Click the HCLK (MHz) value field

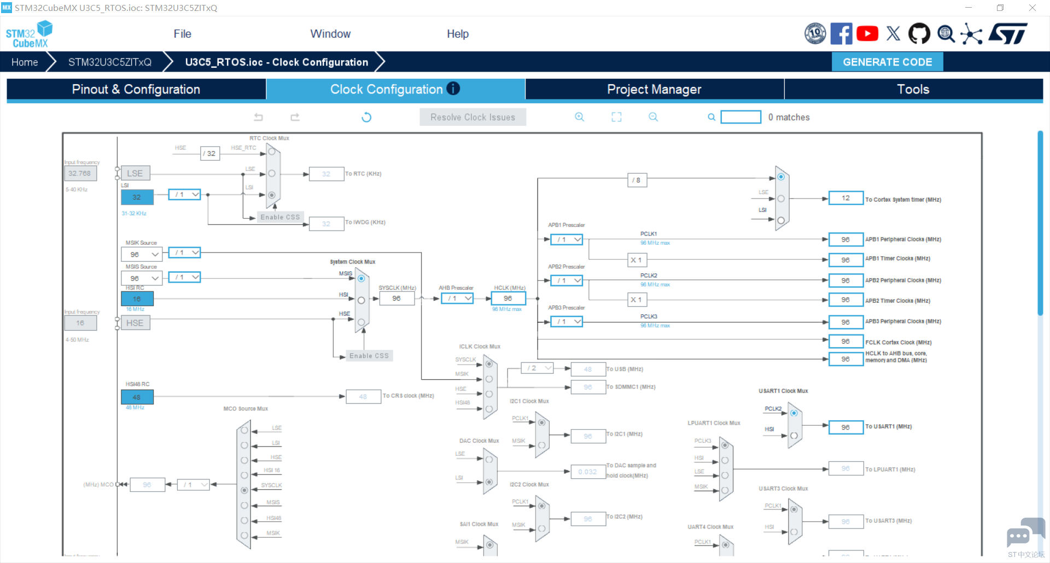pos(508,298)
